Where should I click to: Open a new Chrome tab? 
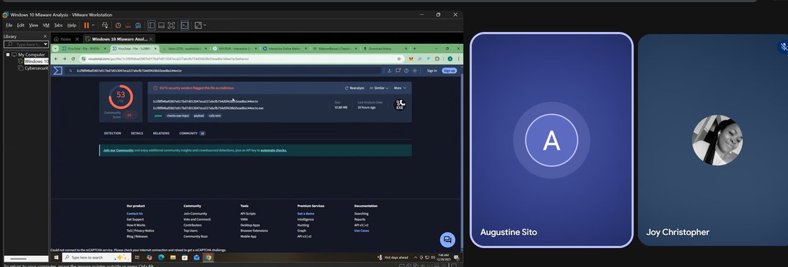pyautogui.click(x=414, y=48)
